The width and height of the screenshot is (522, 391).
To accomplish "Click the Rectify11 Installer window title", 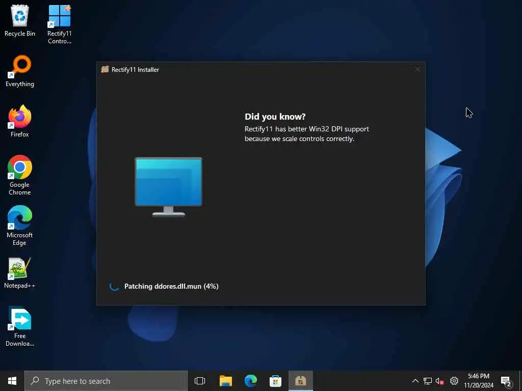I will (x=135, y=69).
